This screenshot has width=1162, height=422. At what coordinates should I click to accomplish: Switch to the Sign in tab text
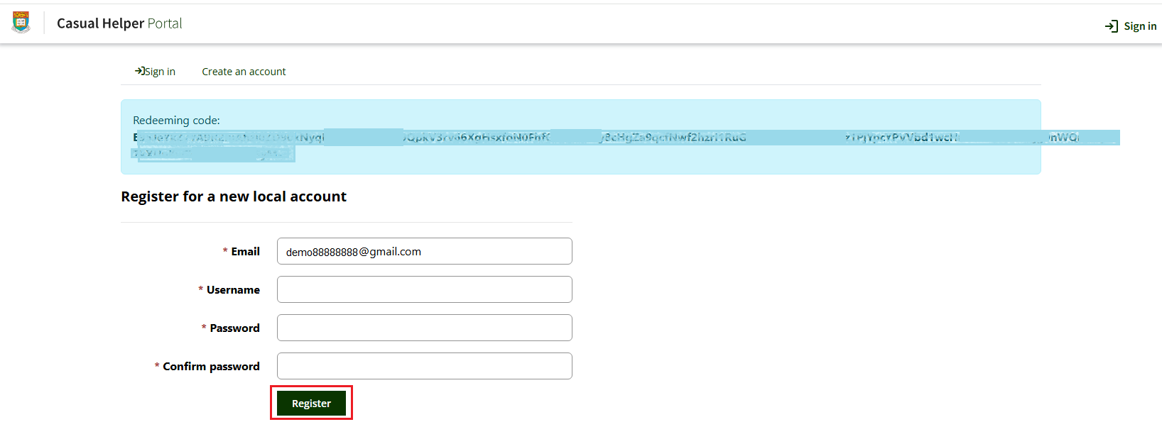tap(160, 72)
